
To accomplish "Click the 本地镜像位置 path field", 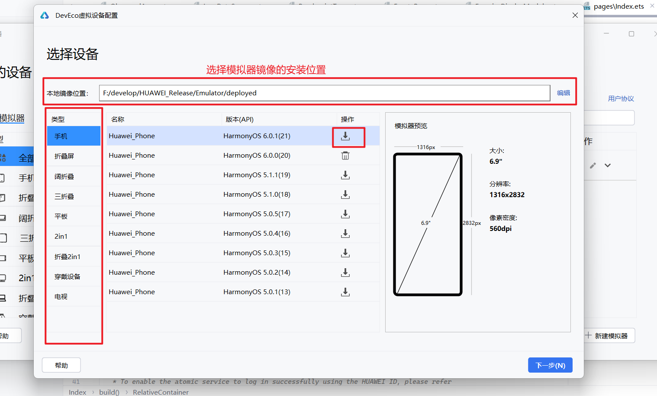I will click(325, 93).
